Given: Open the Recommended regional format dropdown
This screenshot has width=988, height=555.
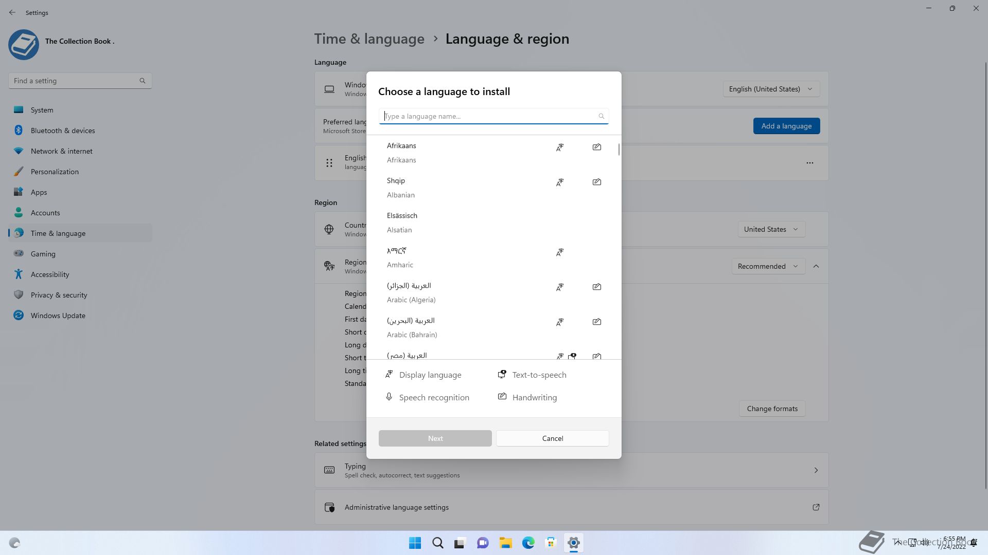Looking at the screenshot, I should 768,266.
